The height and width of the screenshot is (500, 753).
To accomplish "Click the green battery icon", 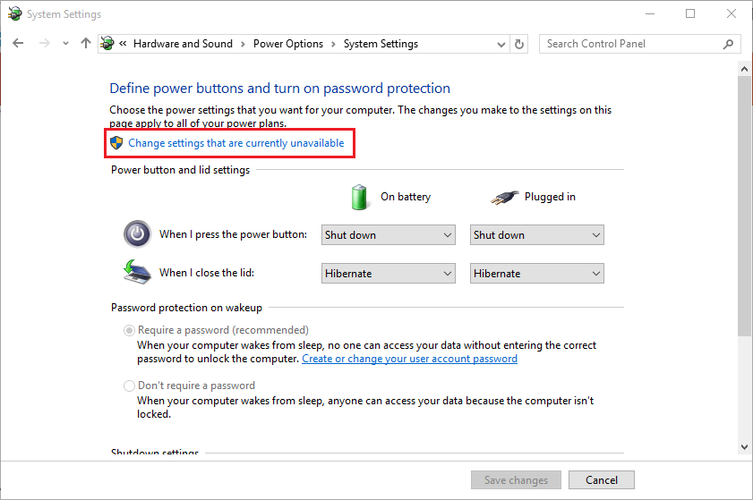I will (x=359, y=197).
